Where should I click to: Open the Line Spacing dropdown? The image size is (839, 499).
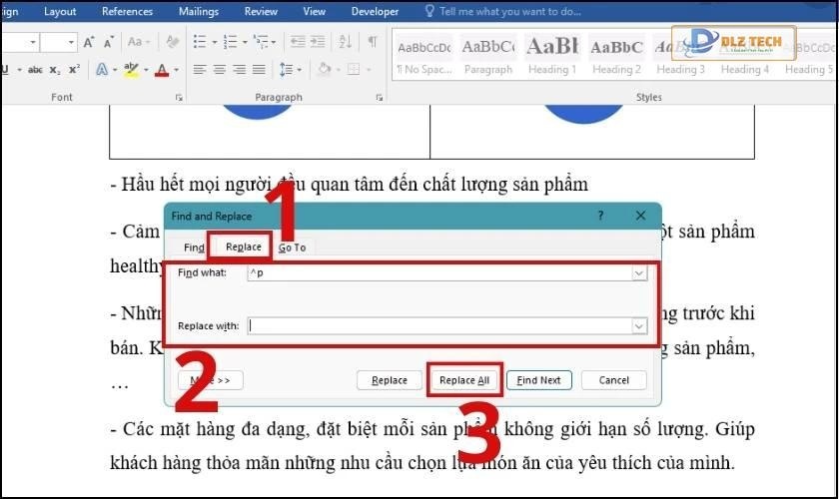[x=291, y=70]
